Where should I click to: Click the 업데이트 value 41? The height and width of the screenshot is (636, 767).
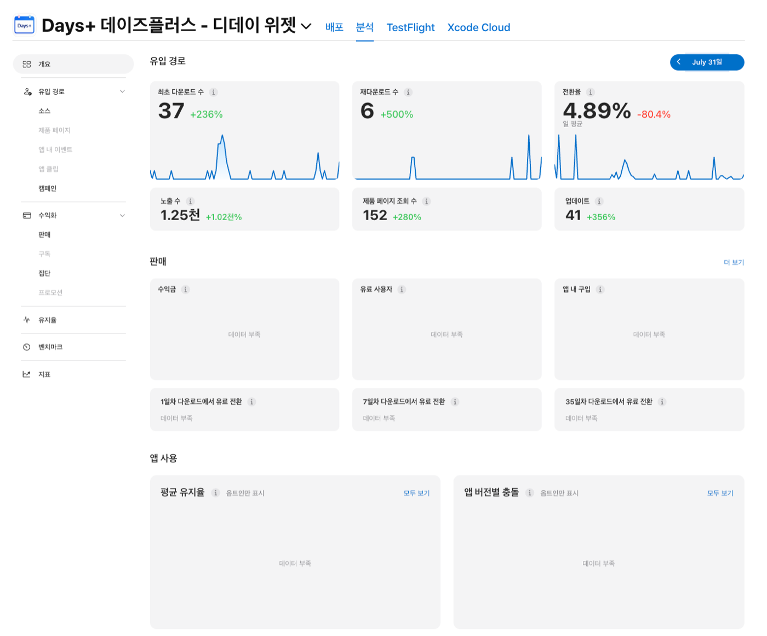(x=573, y=215)
